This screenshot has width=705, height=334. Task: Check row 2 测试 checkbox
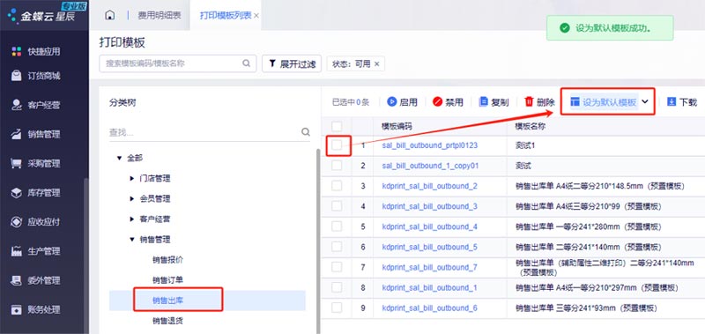pos(337,166)
